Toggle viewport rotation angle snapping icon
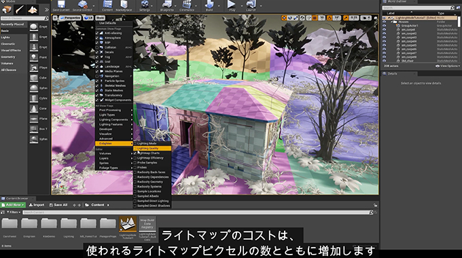The height and width of the screenshot is (258, 462). [330, 18]
